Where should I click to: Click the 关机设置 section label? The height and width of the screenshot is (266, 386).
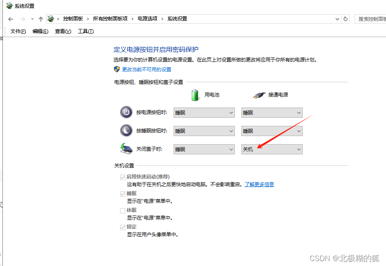click(x=124, y=166)
